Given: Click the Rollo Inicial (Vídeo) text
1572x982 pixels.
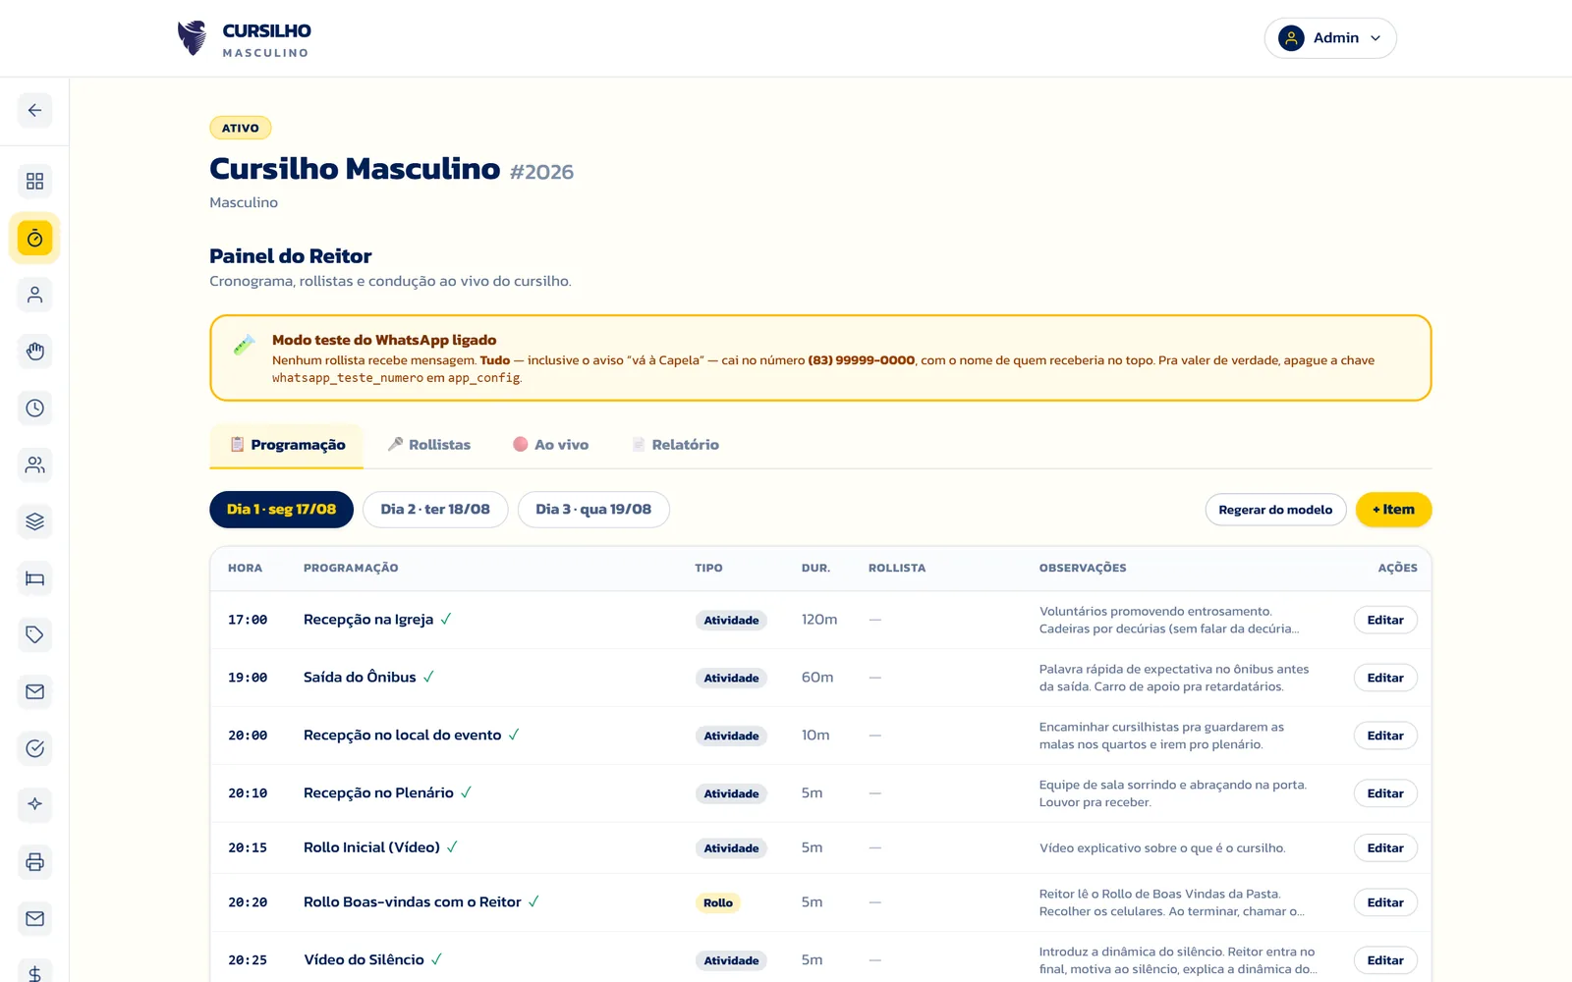Looking at the screenshot, I should [x=371, y=846].
